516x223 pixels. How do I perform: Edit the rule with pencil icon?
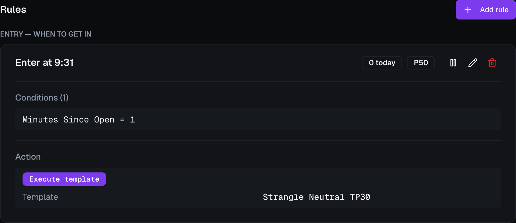click(473, 63)
